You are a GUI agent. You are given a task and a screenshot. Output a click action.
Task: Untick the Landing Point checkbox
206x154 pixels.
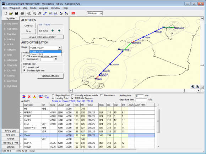pyautogui.click(x=53, y=98)
